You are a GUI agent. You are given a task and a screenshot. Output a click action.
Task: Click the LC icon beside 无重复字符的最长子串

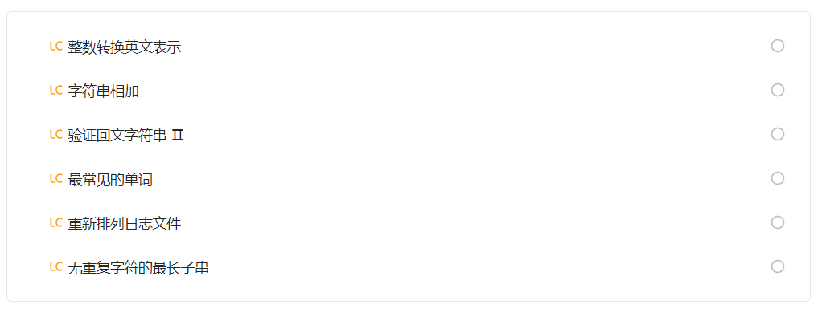[x=56, y=267]
